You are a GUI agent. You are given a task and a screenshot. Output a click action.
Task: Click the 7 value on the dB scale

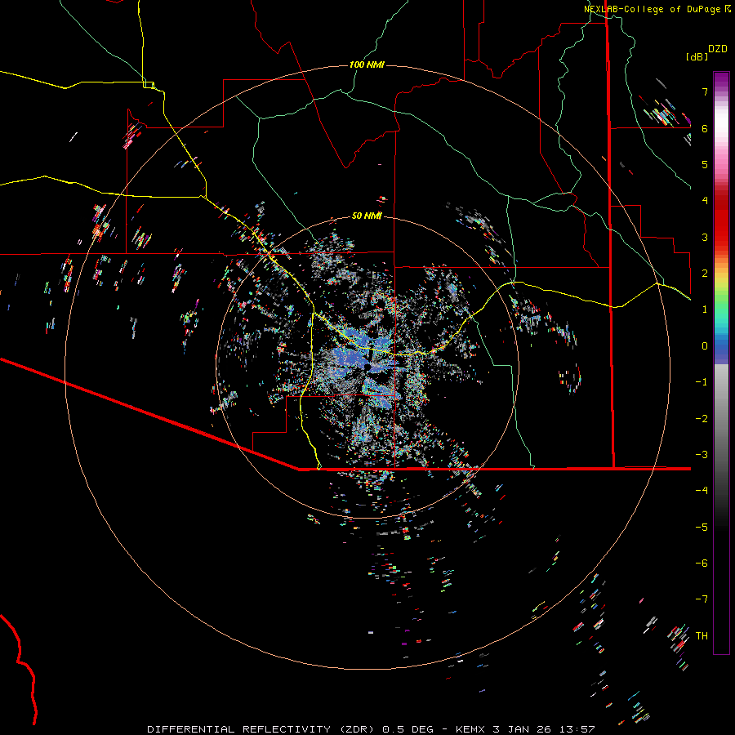(x=703, y=92)
